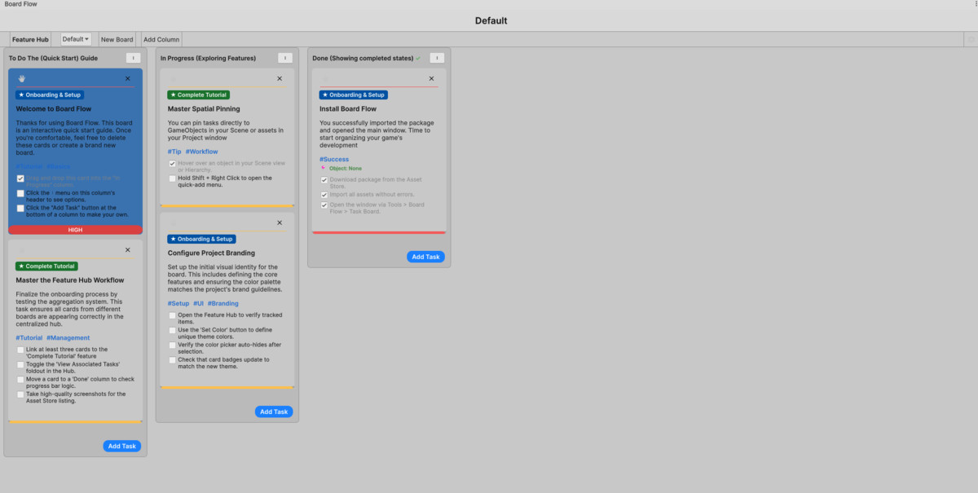Uncheck 'Hover over an object in your Scene'

(173, 163)
